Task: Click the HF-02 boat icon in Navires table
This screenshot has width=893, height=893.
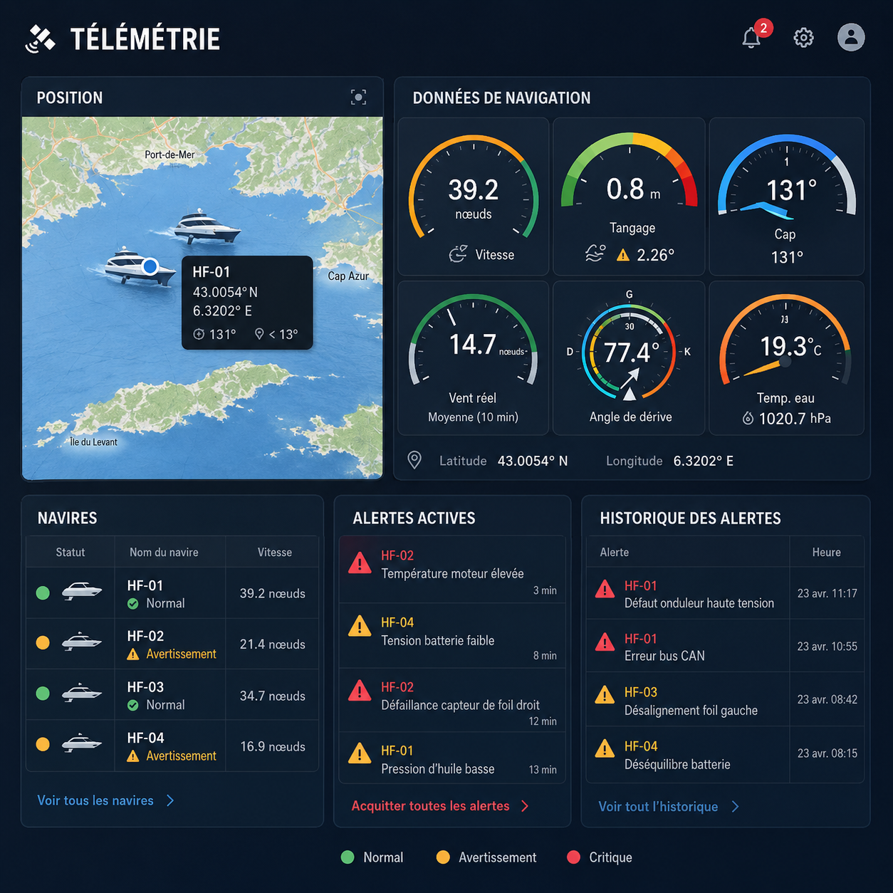Action: click(81, 642)
